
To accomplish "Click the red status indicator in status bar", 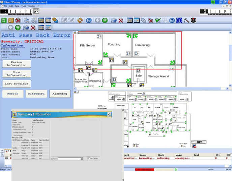I will click(x=145, y=170).
